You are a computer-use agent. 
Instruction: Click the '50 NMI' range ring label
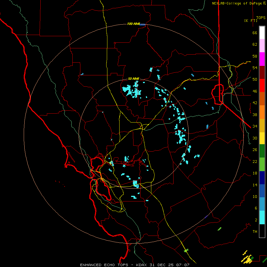pyautogui.click(x=133, y=79)
